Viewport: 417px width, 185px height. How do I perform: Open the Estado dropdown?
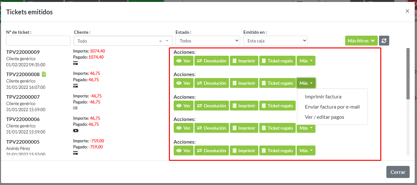click(208, 41)
